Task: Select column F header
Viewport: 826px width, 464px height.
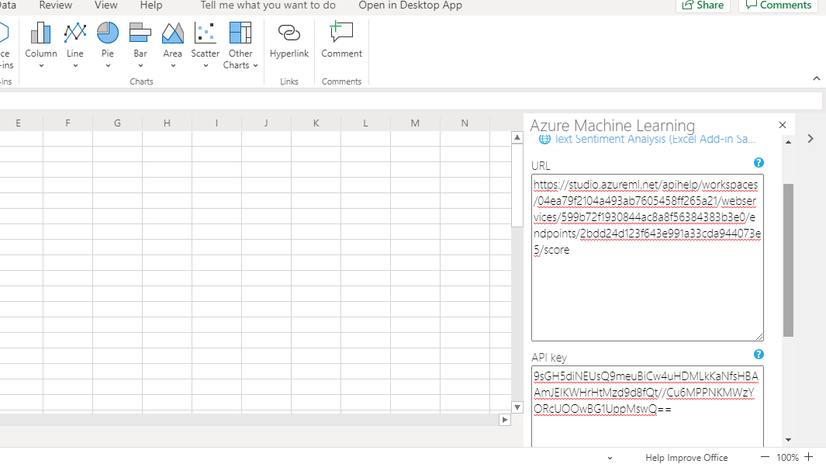Action: [67, 123]
